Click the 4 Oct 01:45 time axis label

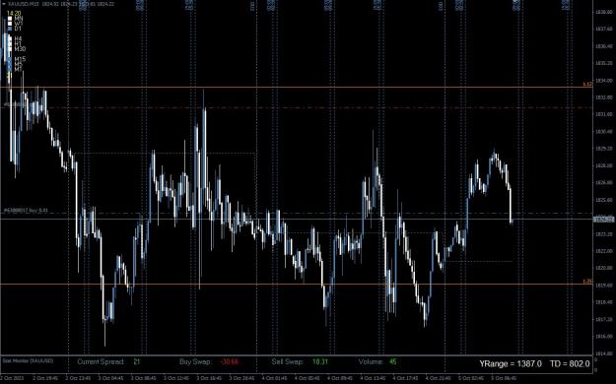click(274, 378)
